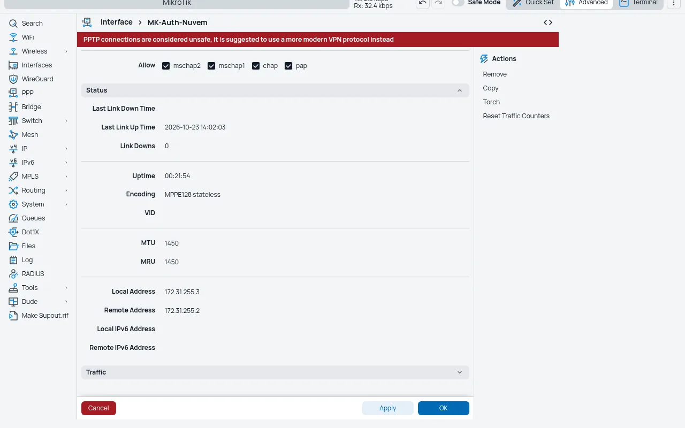Uncheck the chap checkbox
The height and width of the screenshot is (428, 685).
coord(256,66)
